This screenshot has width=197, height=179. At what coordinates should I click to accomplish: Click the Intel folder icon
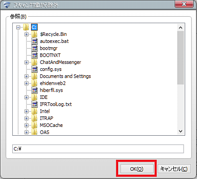(x=34, y=111)
